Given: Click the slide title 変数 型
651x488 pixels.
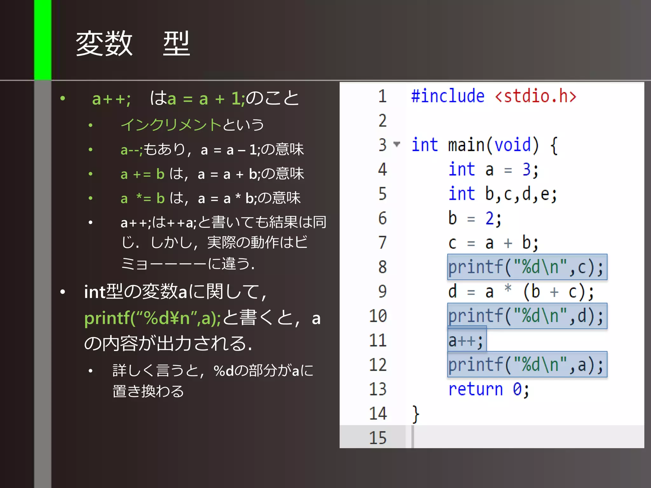Looking at the screenshot, I should coord(133,44).
